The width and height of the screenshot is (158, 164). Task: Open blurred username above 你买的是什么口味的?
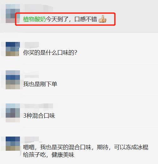pos(32,45)
